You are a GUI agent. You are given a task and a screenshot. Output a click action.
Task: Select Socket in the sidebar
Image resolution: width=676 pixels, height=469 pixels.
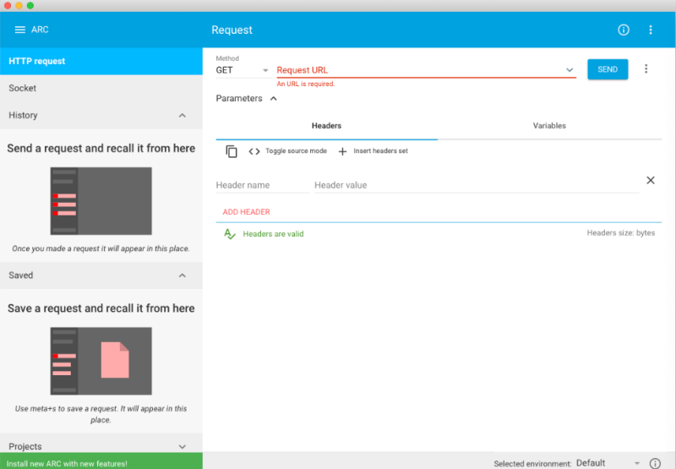pos(101,88)
